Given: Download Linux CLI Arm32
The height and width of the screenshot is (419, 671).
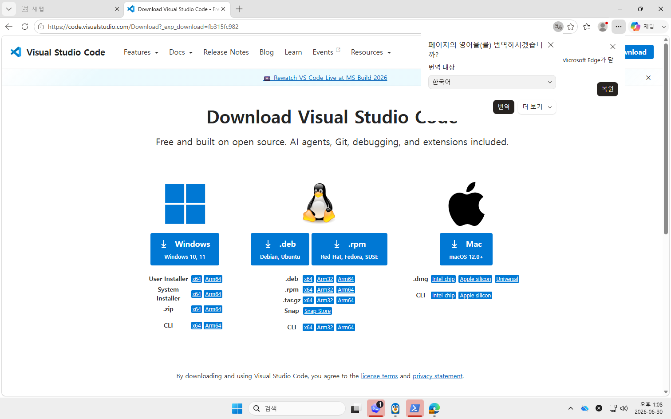Looking at the screenshot, I should click(325, 328).
